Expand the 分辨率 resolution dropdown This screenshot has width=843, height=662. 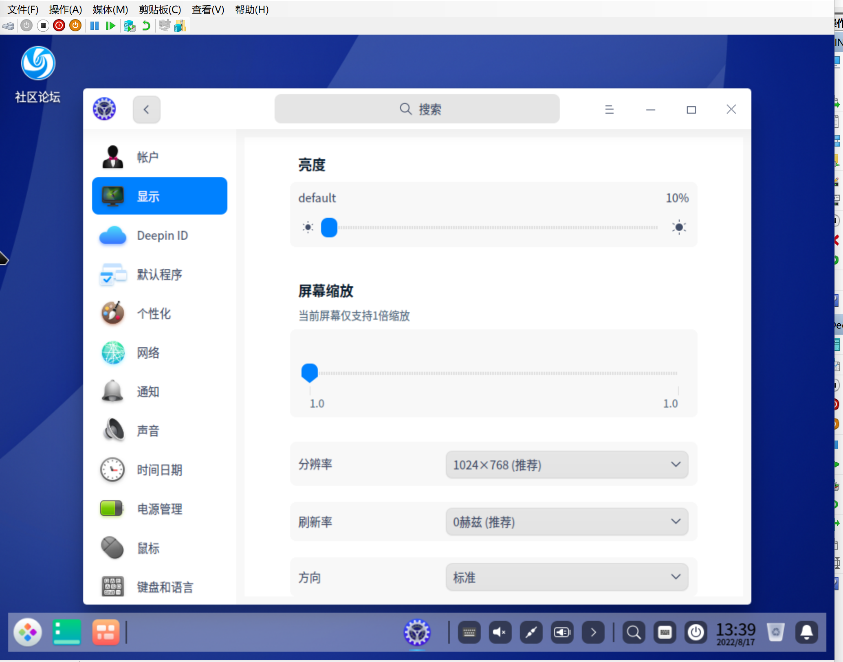tap(566, 465)
